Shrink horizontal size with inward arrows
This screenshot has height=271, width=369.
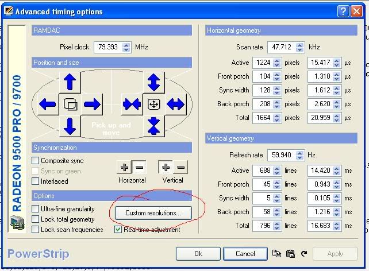click(132, 104)
